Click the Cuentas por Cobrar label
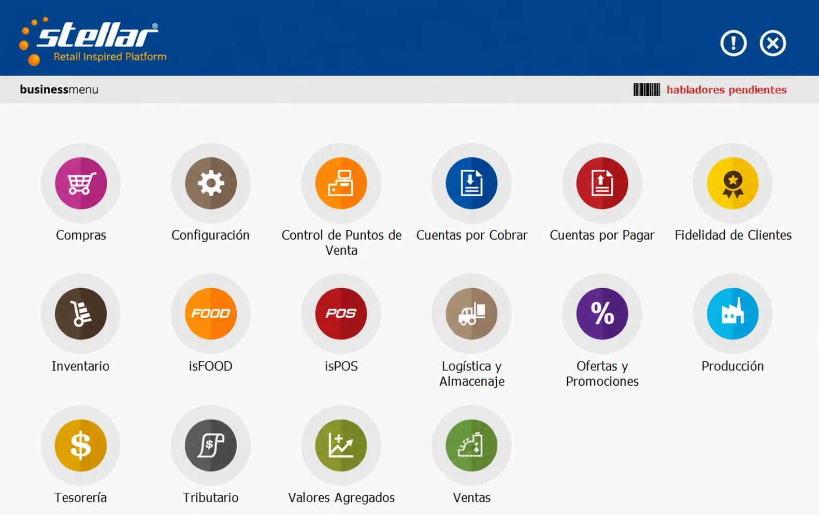The image size is (819, 515). (472, 235)
